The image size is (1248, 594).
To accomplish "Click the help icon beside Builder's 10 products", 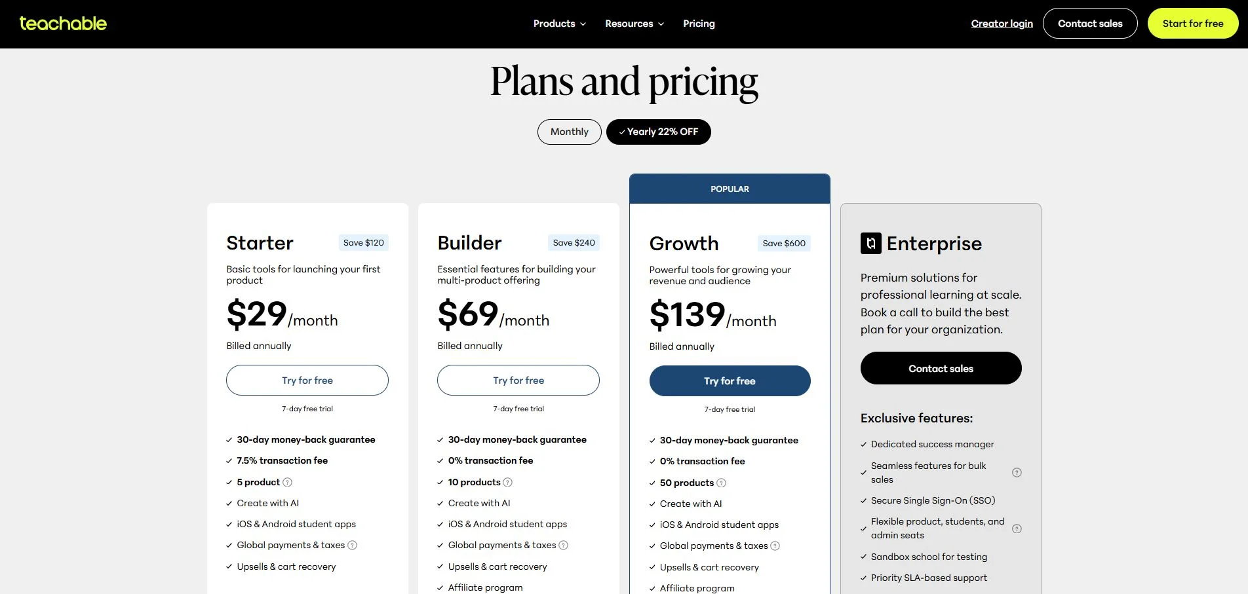I will click(x=508, y=482).
